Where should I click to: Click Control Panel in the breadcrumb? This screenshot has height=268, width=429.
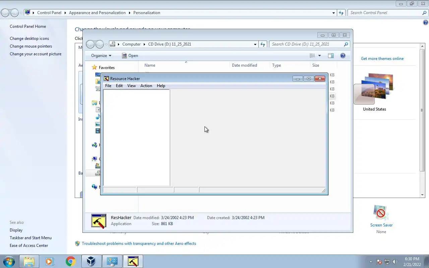tap(49, 13)
